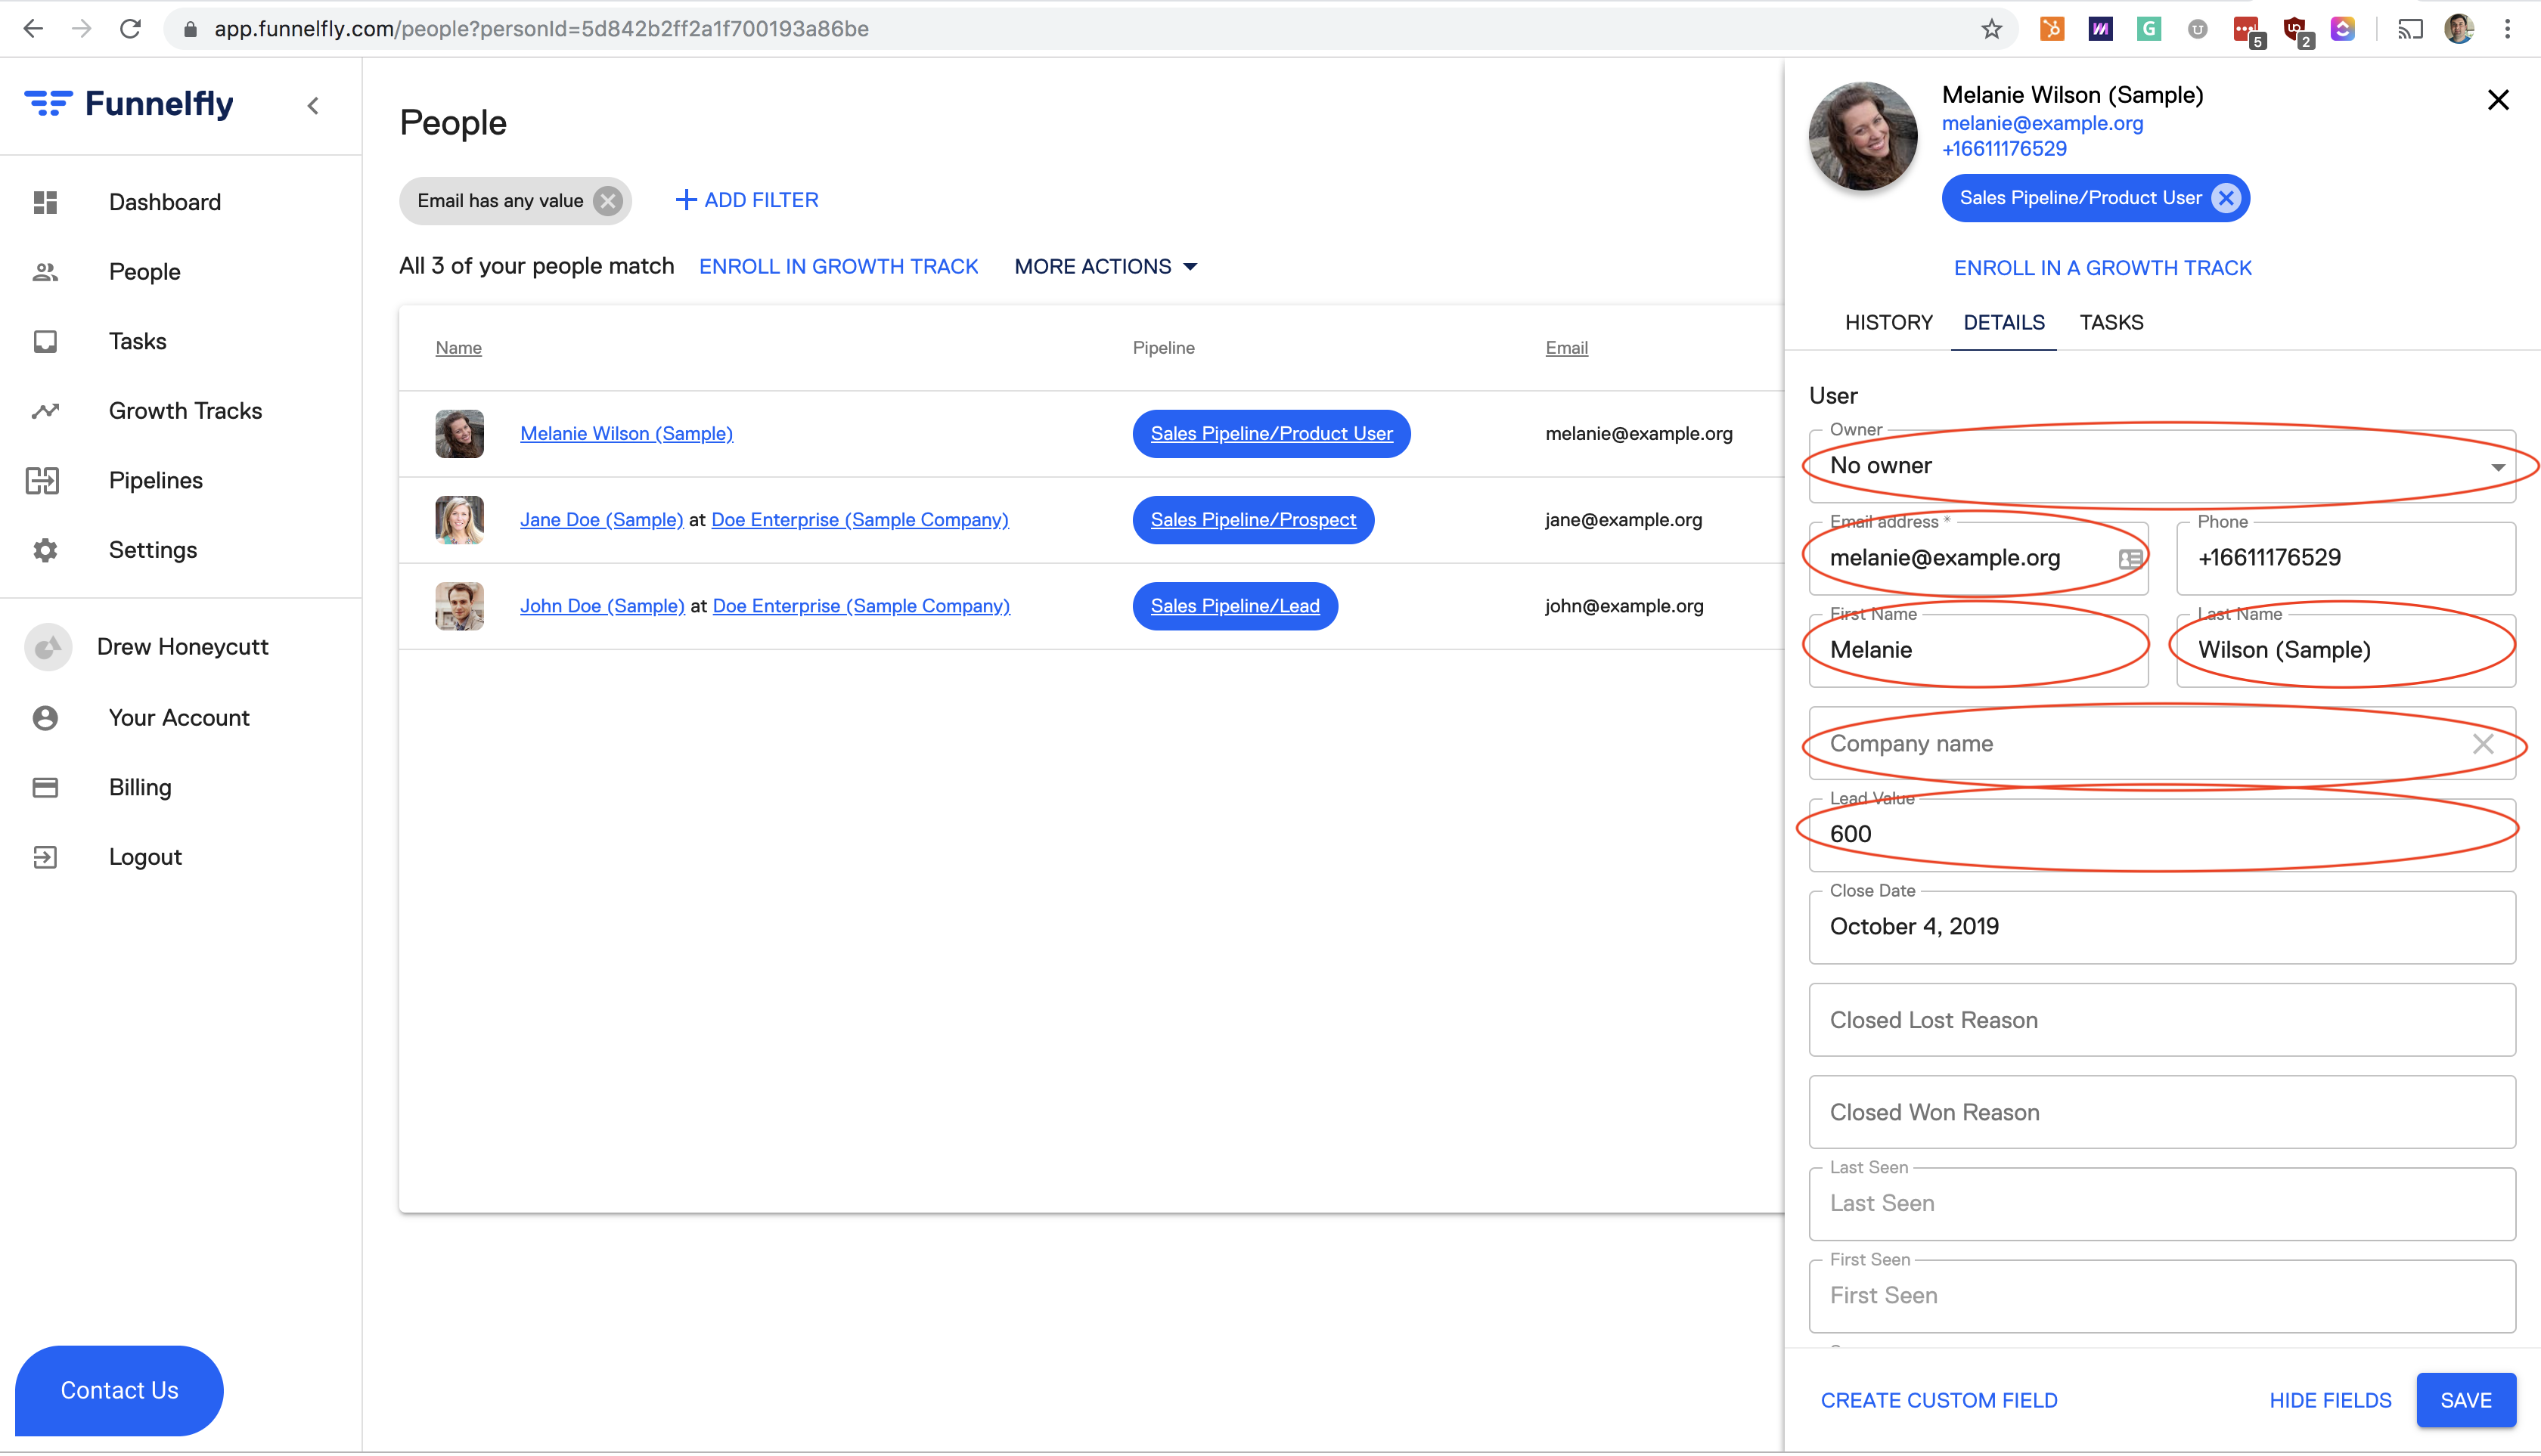Click the Billing card icon
The height and width of the screenshot is (1456, 2541).
(45, 787)
